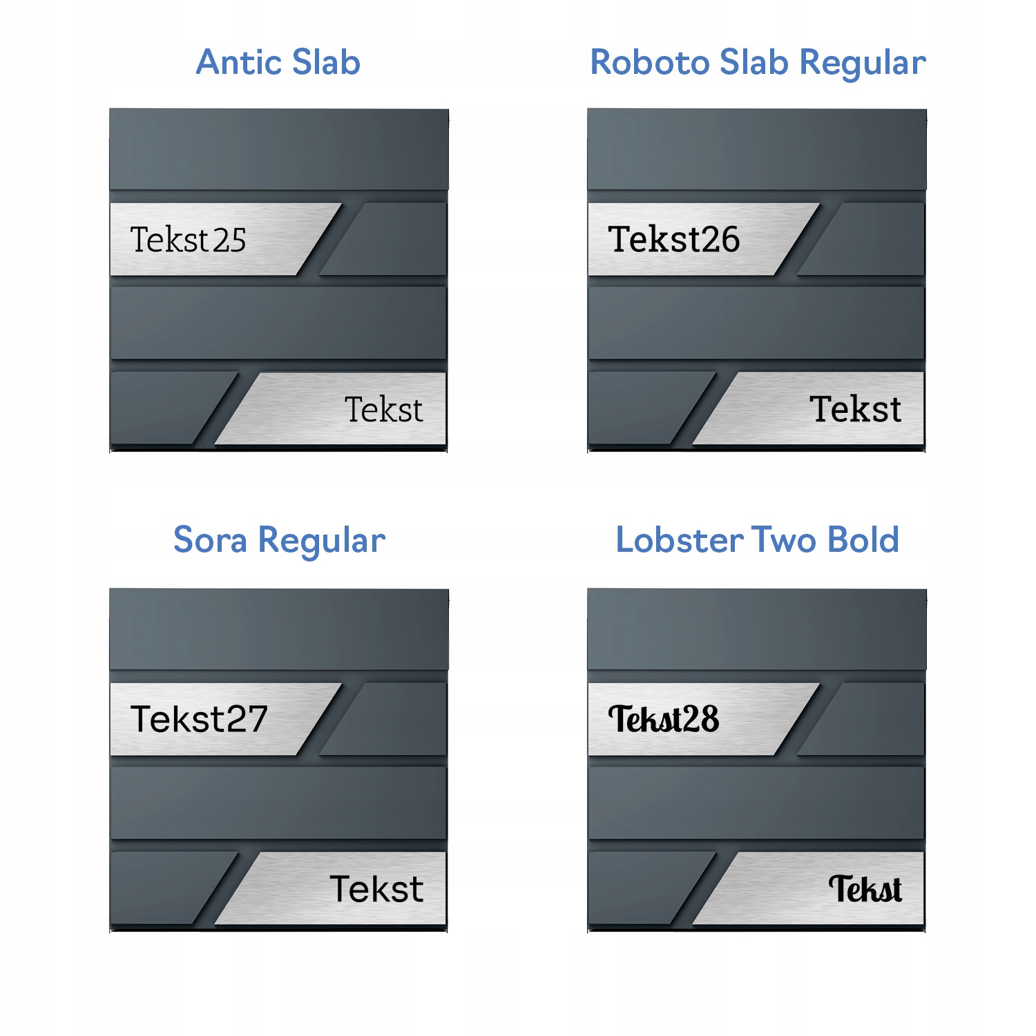The width and height of the screenshot is (1036, 1036).
Task: Click the Tekst25 nameplate
Action: (x=207, y=240)
